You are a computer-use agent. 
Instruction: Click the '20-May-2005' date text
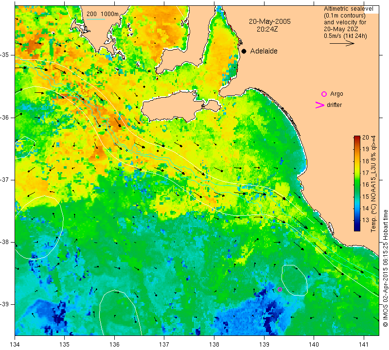(x=270, y=21)
